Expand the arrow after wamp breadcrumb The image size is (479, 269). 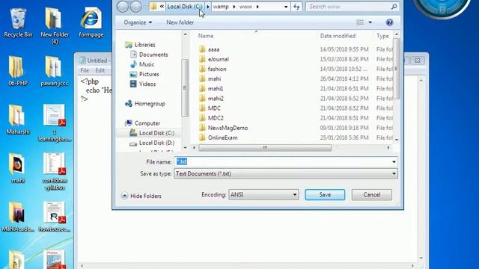(234, 7)
